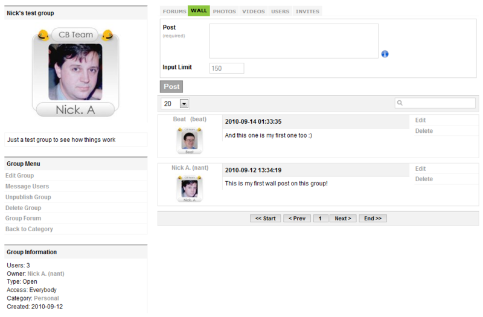Open Nick A.'s small avatar in wall post
Image resolution: width=483 pixels, height=317 pixels.
(x=190, y=189)
